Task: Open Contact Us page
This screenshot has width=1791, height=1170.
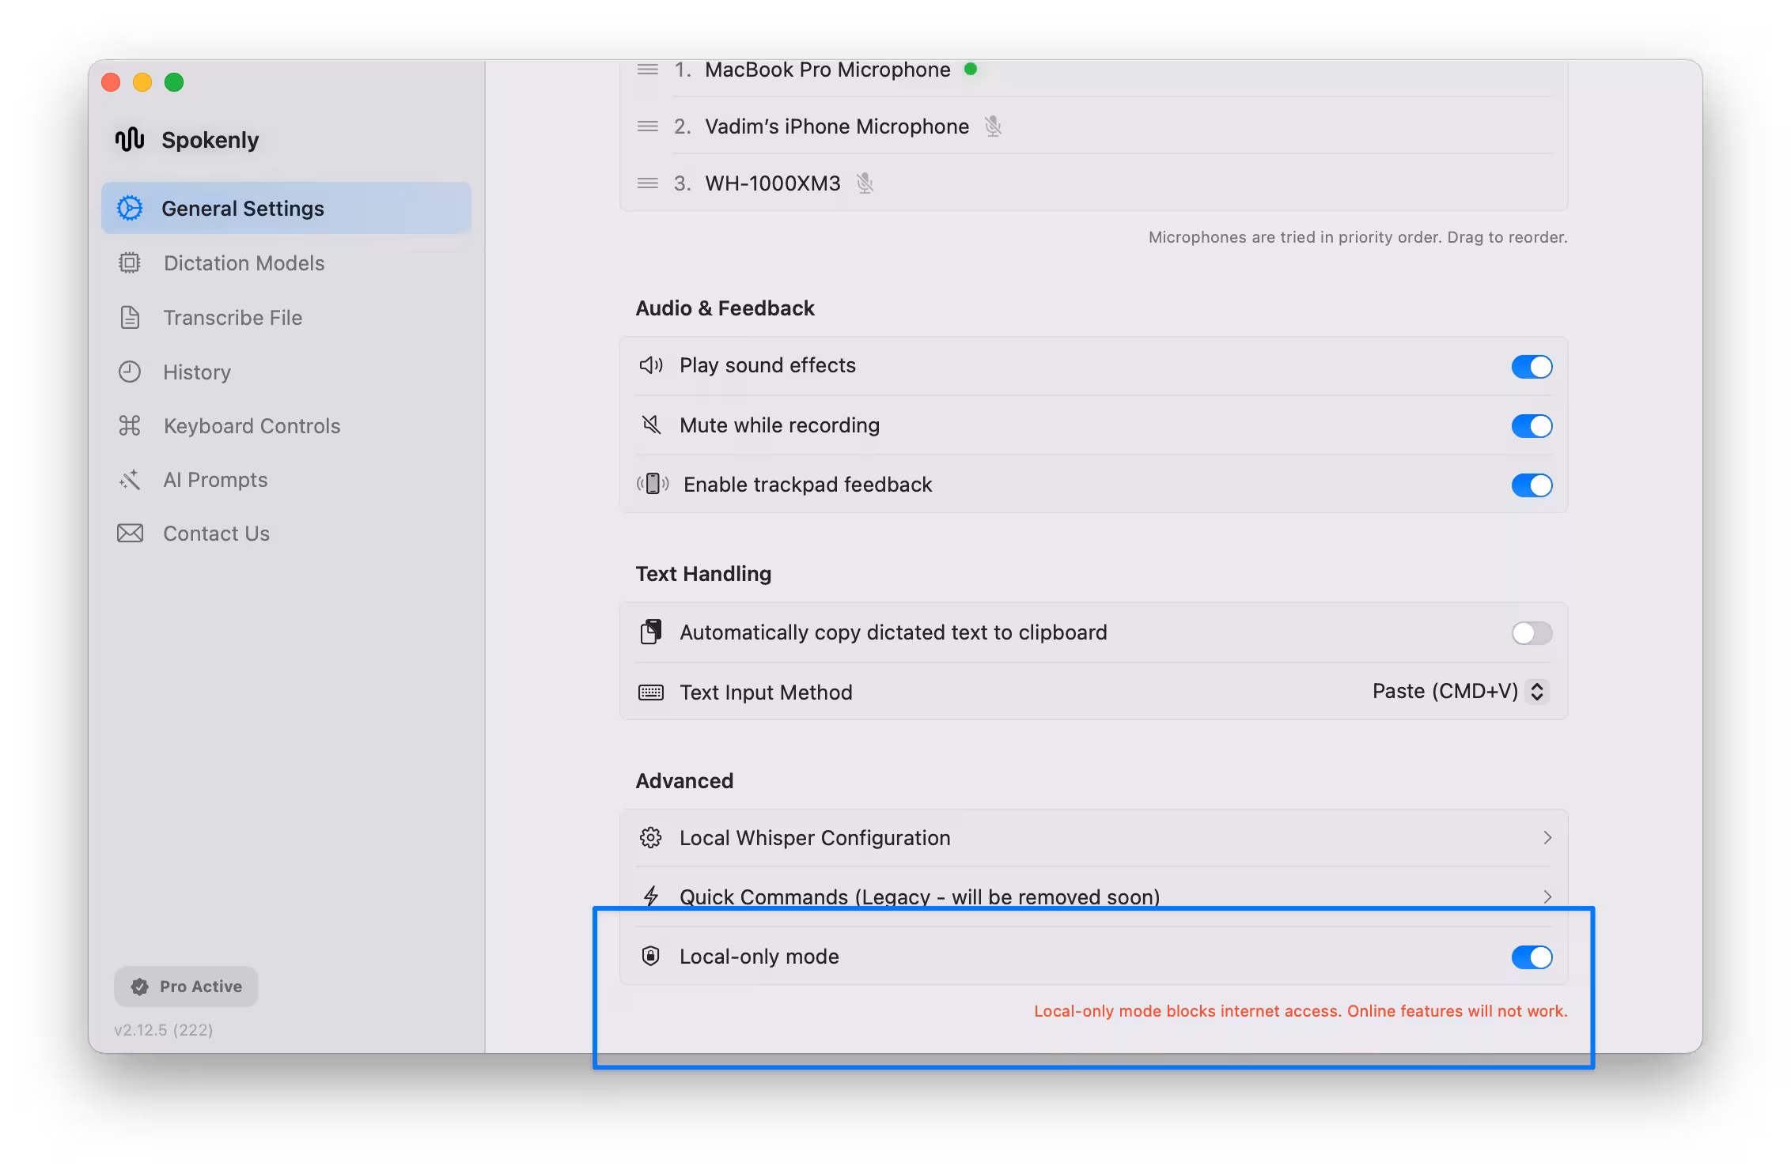Action: (x=286, y=533)
